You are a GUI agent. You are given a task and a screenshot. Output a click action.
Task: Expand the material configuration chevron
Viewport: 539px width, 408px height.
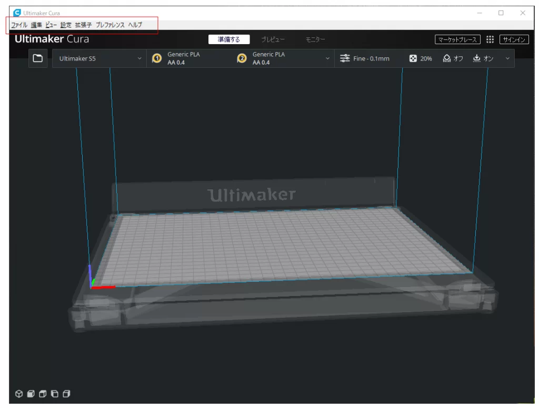coord(327,58)
